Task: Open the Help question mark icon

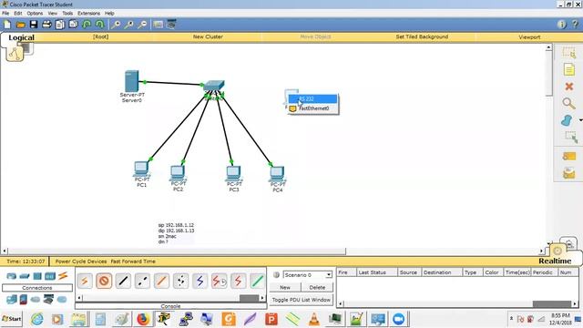Action: [x=575, y=25]
